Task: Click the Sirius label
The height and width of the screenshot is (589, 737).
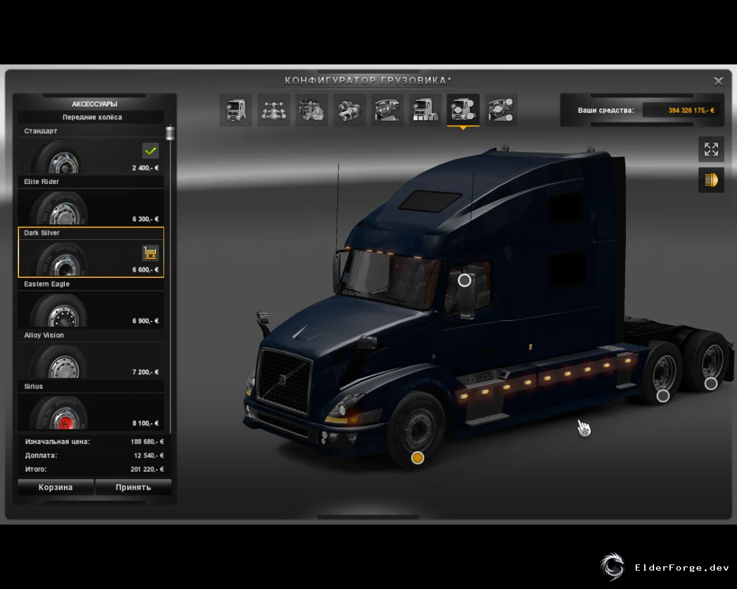Action: pos(34,387)
